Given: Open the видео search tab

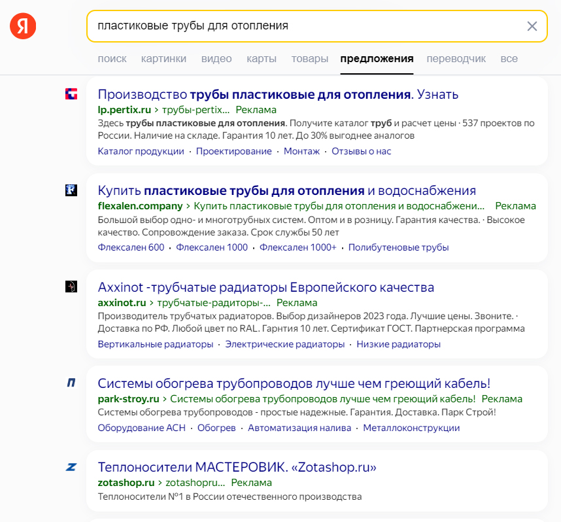Looking at the screenshot, I should 216,59.
